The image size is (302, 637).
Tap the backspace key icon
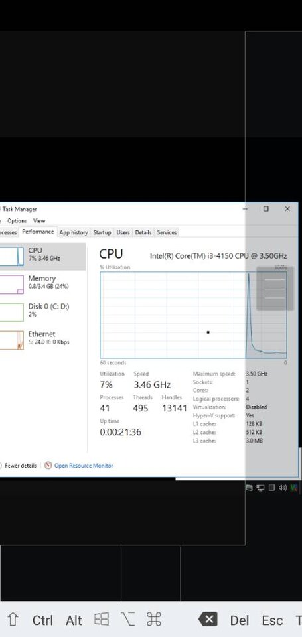click(x=208, y=620)
